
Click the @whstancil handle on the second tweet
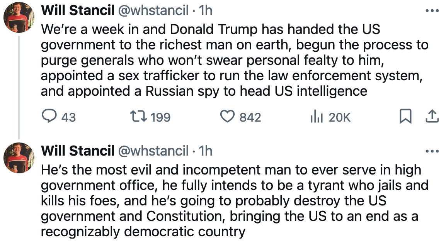pos(153,151)
